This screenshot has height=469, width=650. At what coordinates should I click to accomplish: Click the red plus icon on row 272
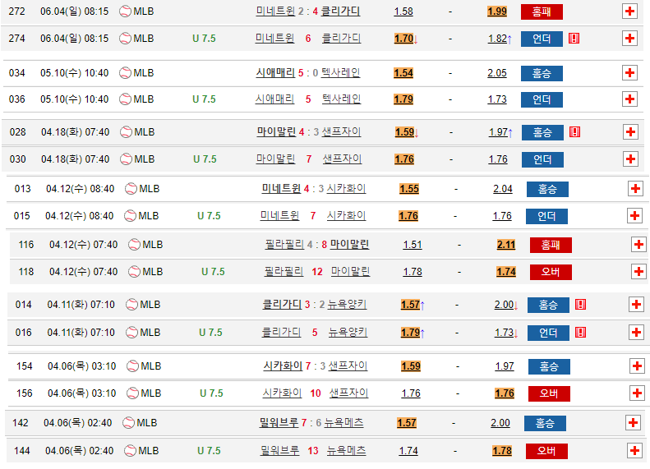(630, 11)
